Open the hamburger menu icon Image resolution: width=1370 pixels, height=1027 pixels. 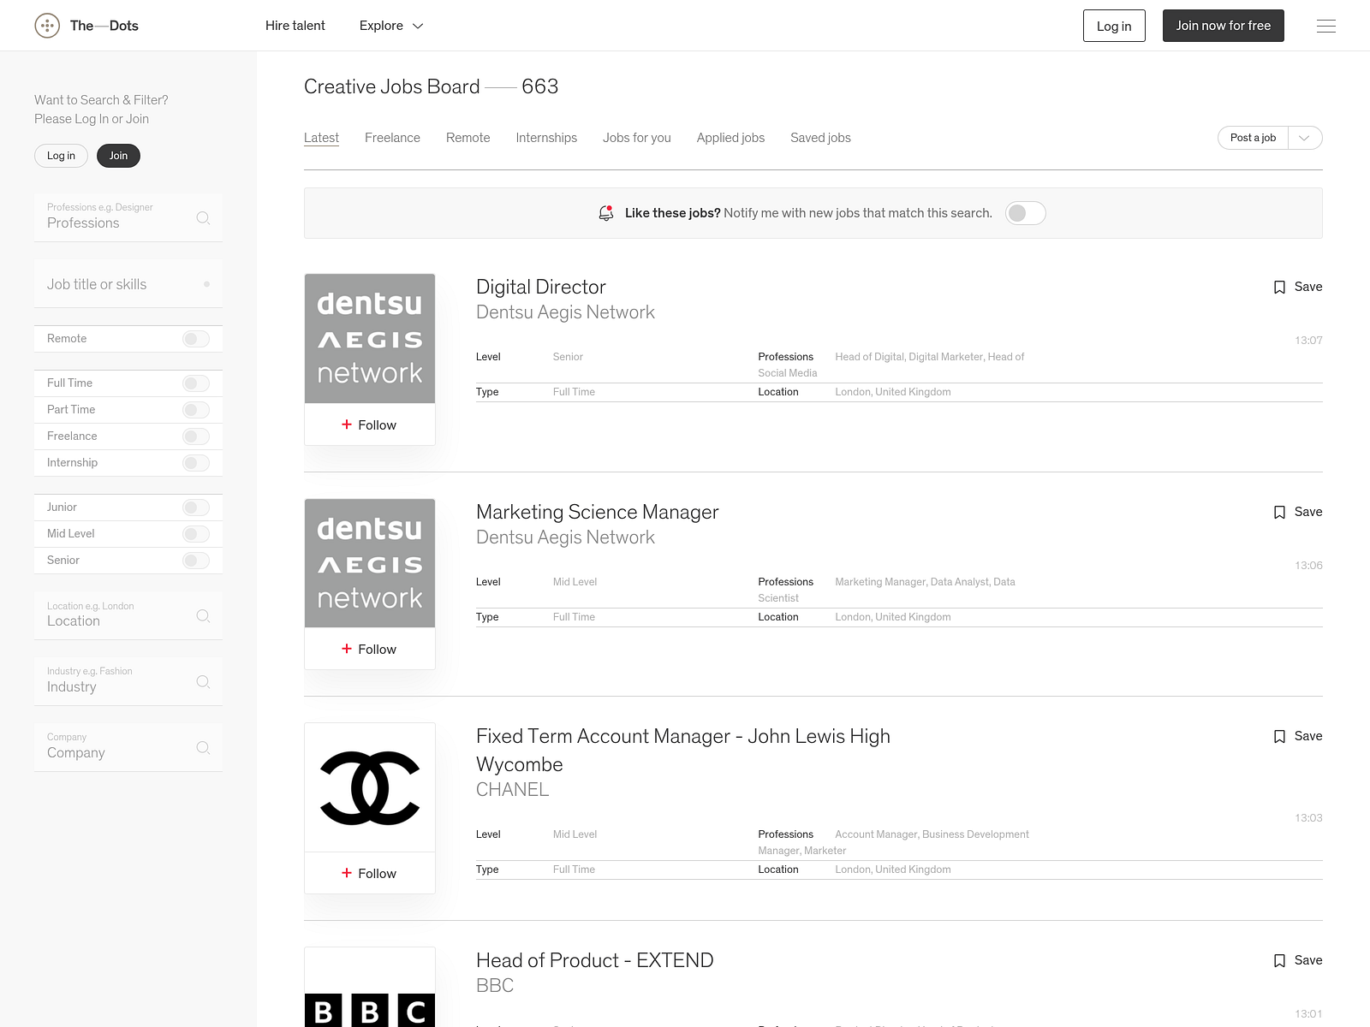click(x=1326, y=26)
